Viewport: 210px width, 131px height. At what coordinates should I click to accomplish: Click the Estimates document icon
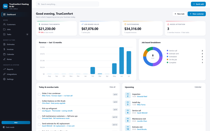[x=4, y=44]
